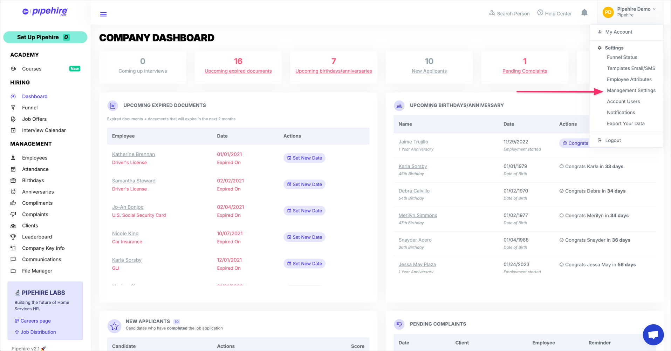Image resolution: width=671 pixels, height=351 pixels.
Task: Click the PD user avatar
Action: [x=608, y=12]
